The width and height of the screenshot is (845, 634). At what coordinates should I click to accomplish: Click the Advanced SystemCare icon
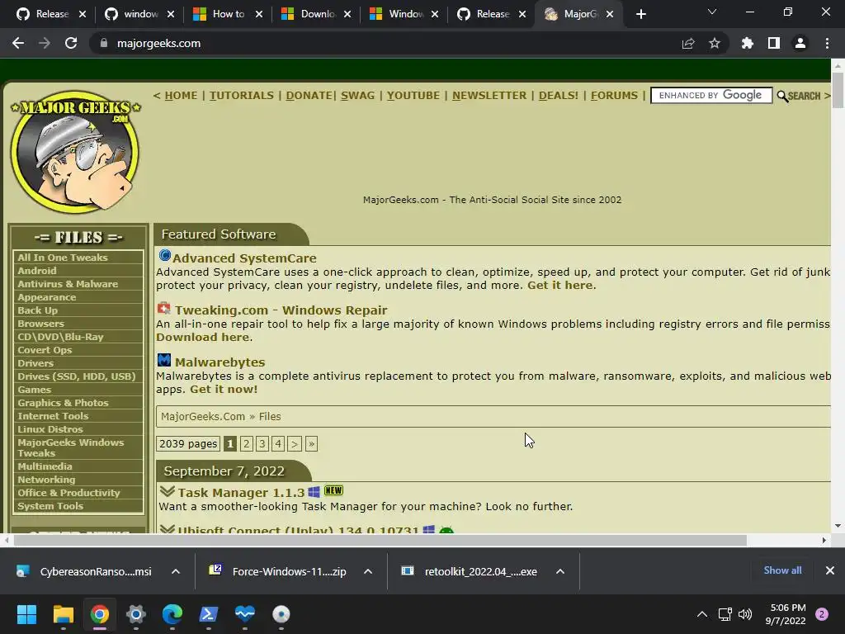pyautogui.click(x=164, y=256)
